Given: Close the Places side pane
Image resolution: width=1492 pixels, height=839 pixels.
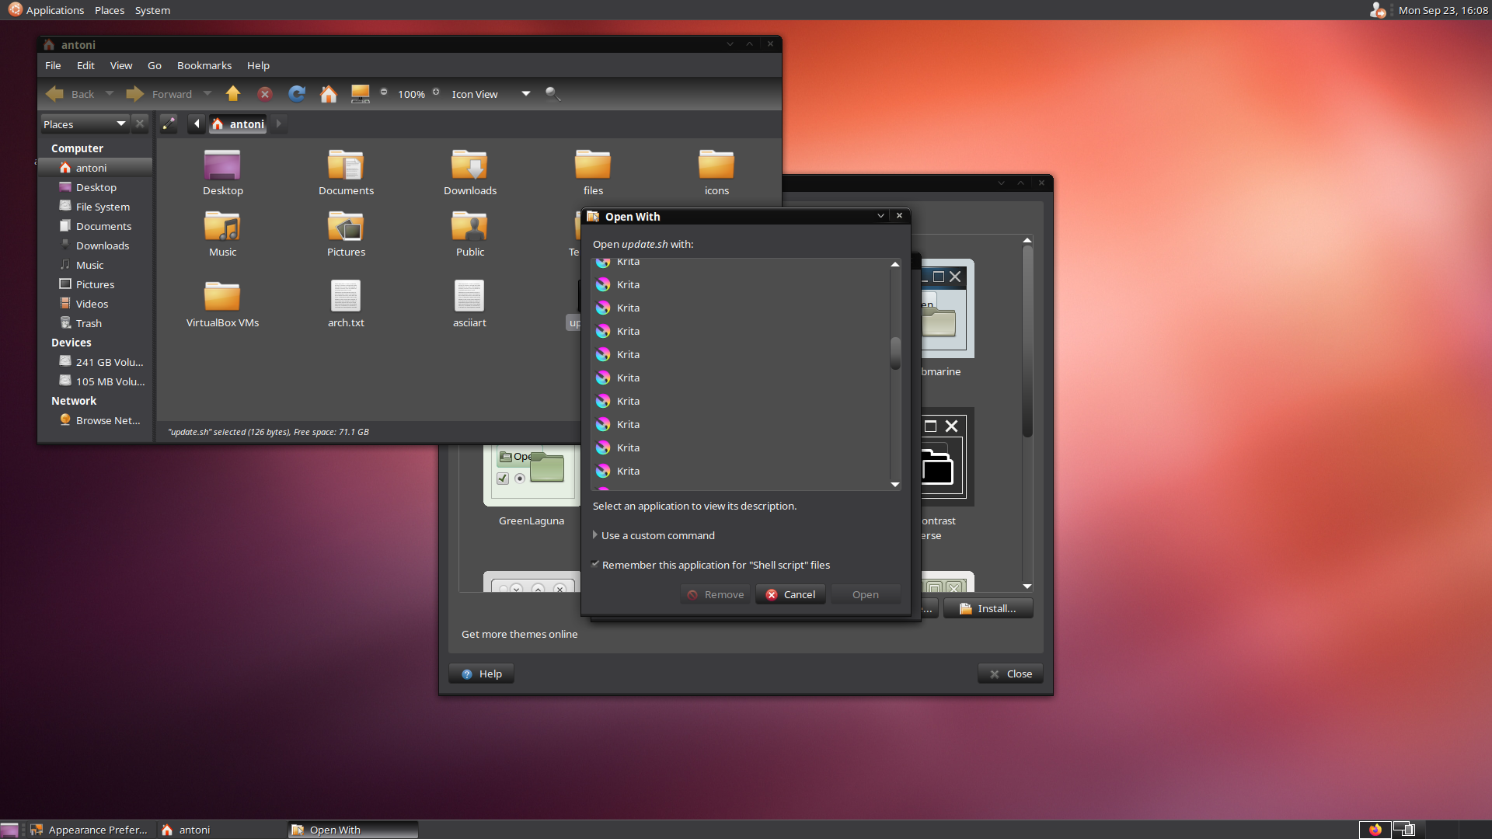Looking at the screenshot, I should 140,124.
